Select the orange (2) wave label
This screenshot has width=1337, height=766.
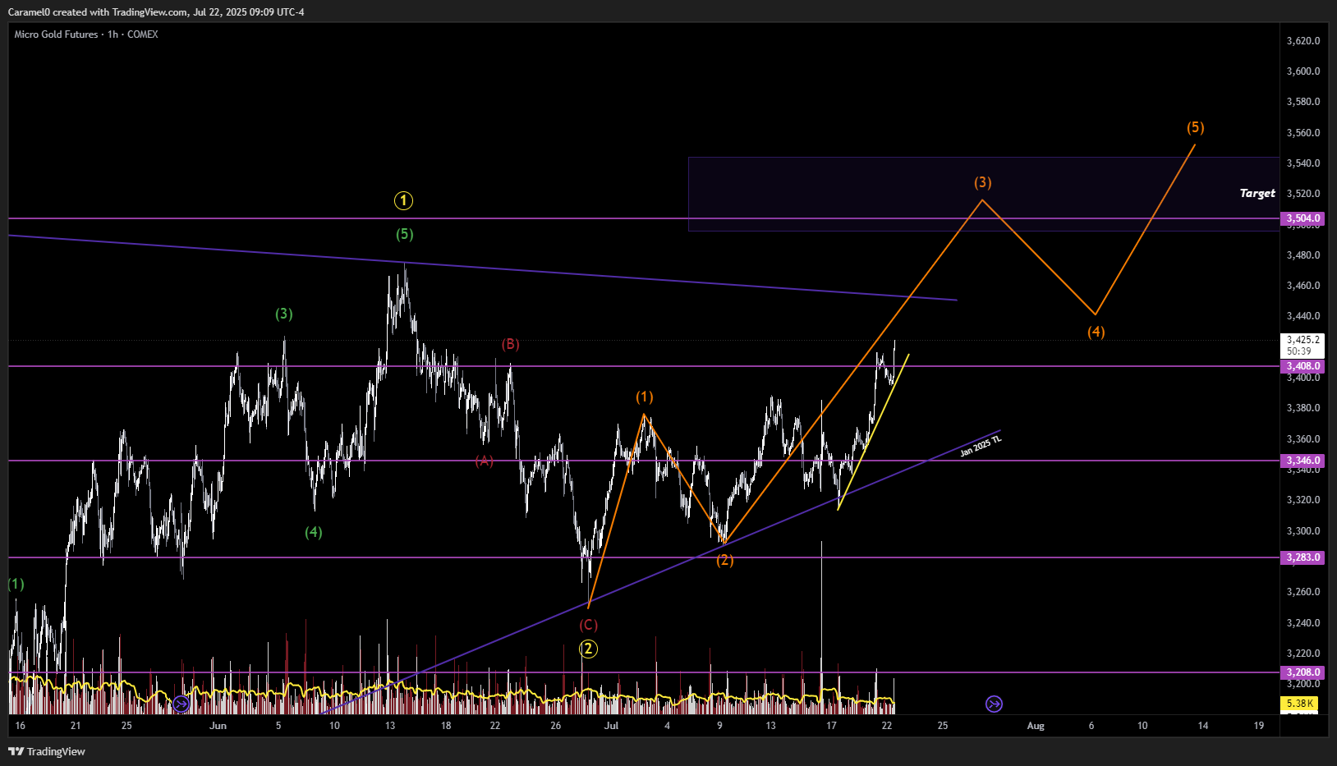725,560
